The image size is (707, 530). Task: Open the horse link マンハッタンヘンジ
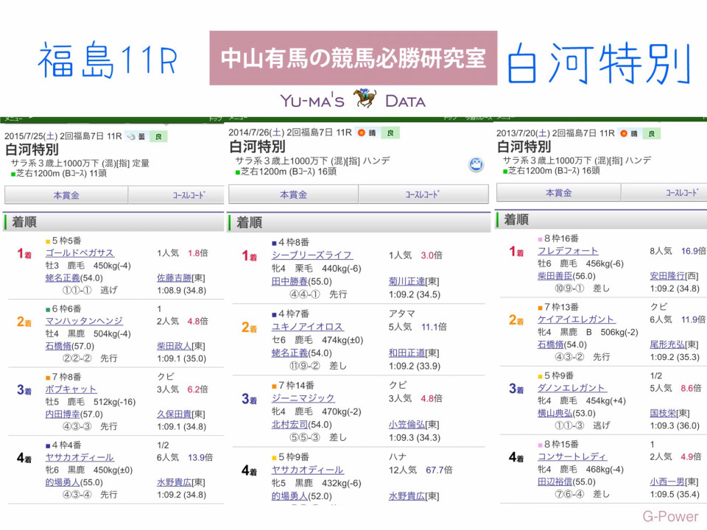[x=84, y=321]
